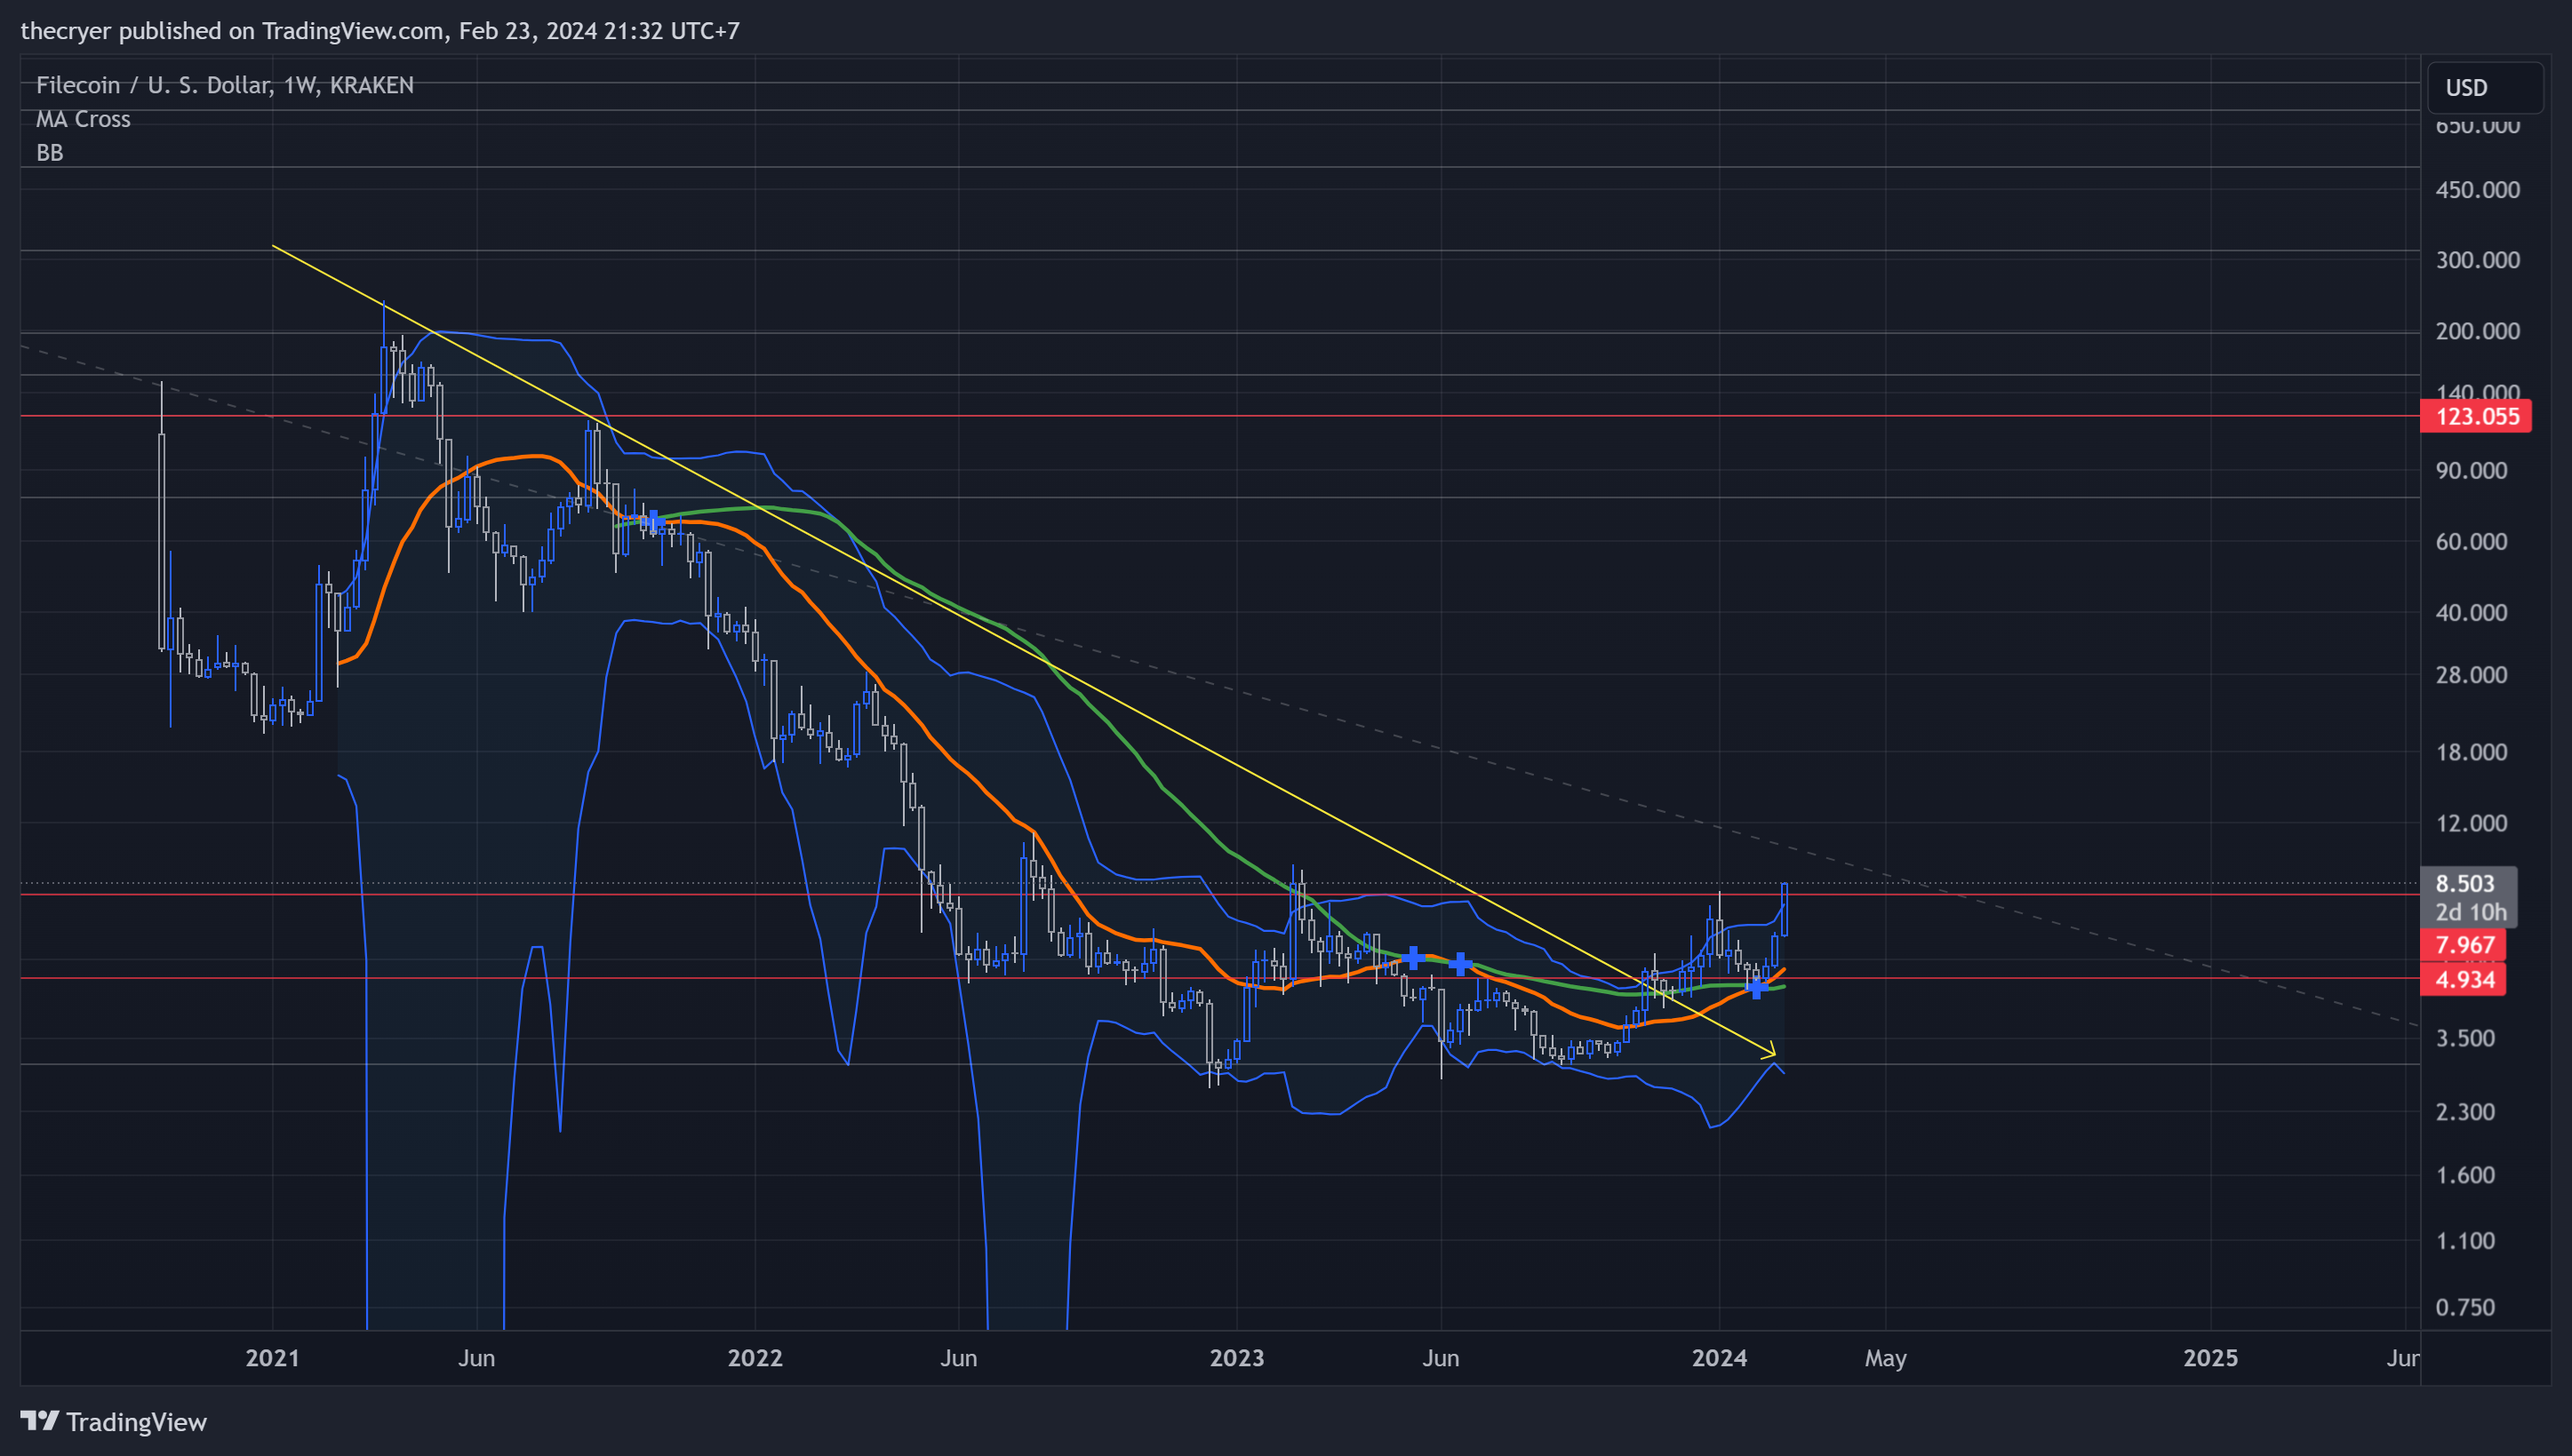Click the 2025 time axis label
This screenshot has width=2572, height=1456.
[x=2211, y=1358]
